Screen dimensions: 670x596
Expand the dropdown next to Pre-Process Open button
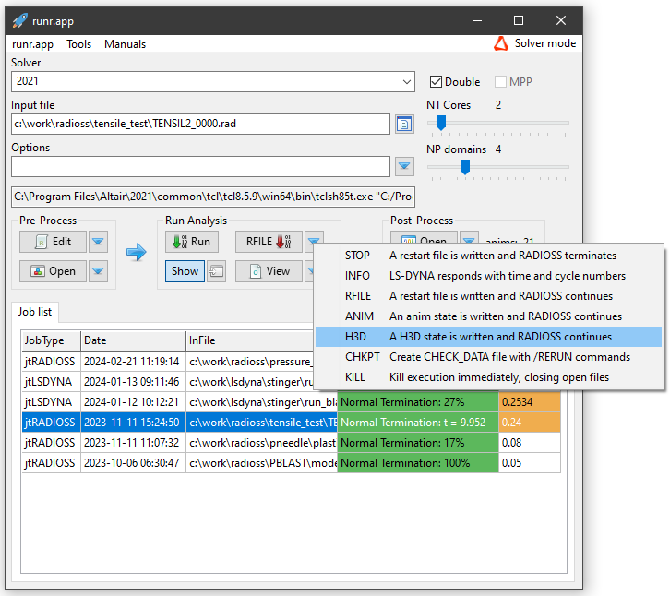point(98,271)
